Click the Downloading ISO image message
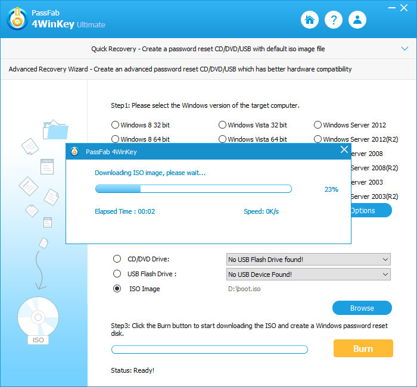 [x=150, y=173]
